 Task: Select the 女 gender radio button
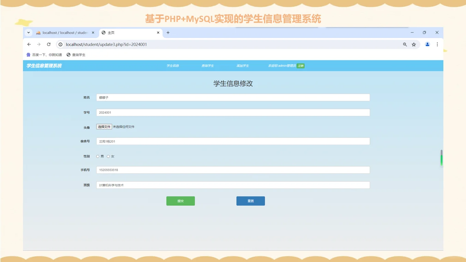tap(108, 156)
